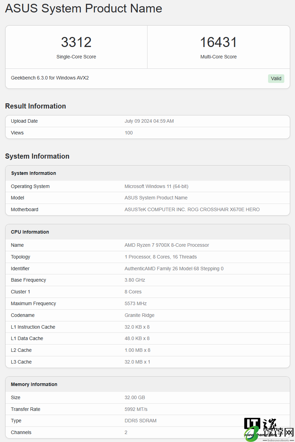Click the Single-Core Score label
Image resolution: width=295 pixels, height=442 pixels.
[x=76, y=57]
